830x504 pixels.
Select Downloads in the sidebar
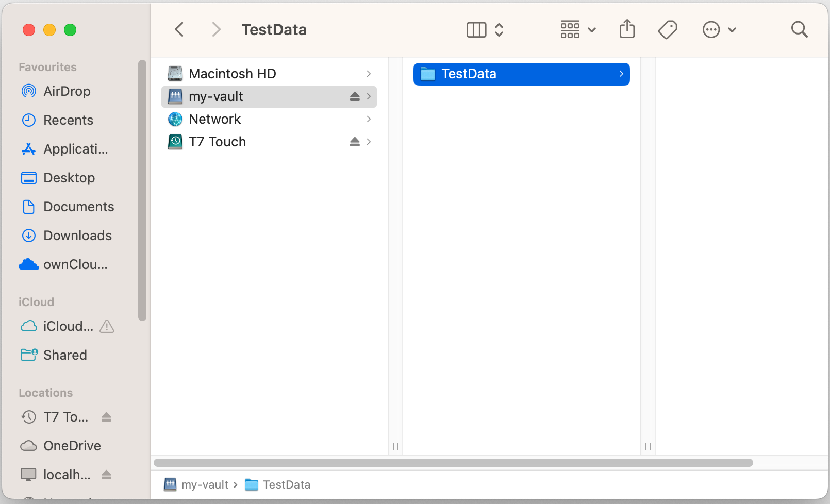coord(77,236)
